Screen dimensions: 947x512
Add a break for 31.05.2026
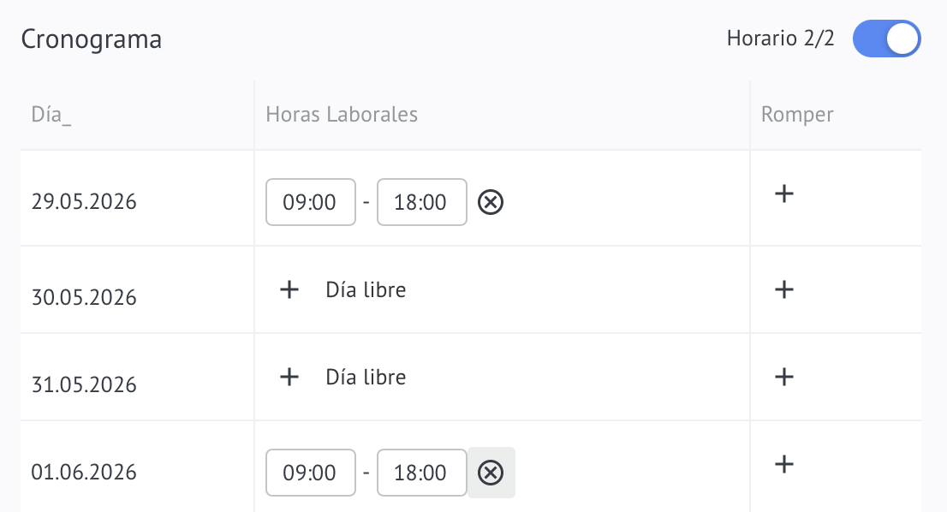pyautogui.click(x=784, y=378)
